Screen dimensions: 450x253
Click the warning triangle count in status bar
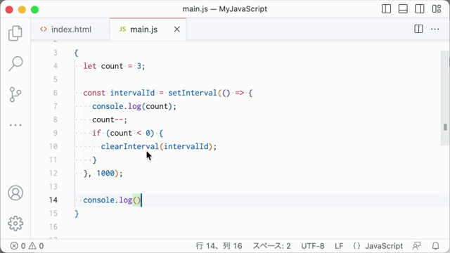tap(36, 246)
